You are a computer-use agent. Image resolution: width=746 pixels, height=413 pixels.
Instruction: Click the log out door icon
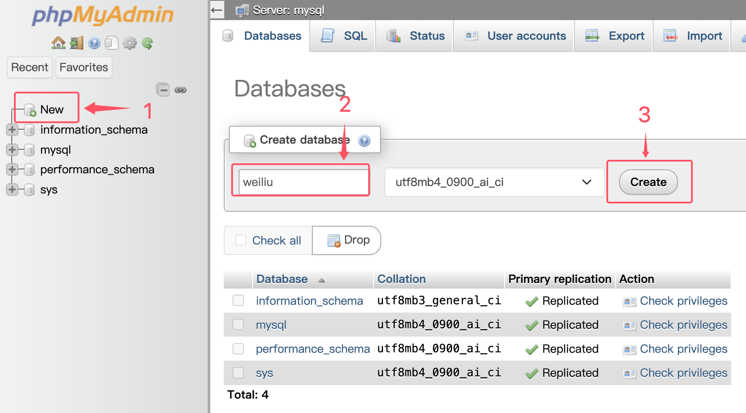pyautogui.click(x=76, y=43)
